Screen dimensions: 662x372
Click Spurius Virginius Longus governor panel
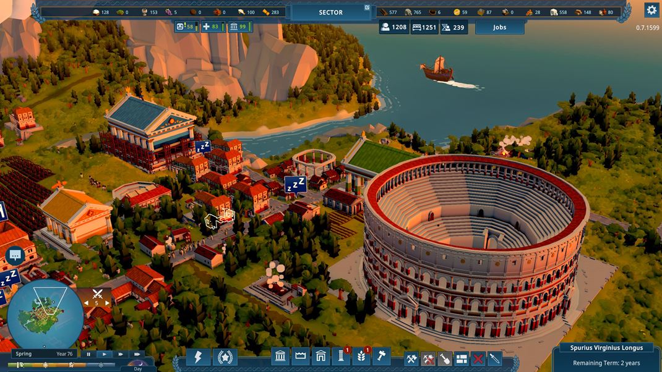point(606,355)
